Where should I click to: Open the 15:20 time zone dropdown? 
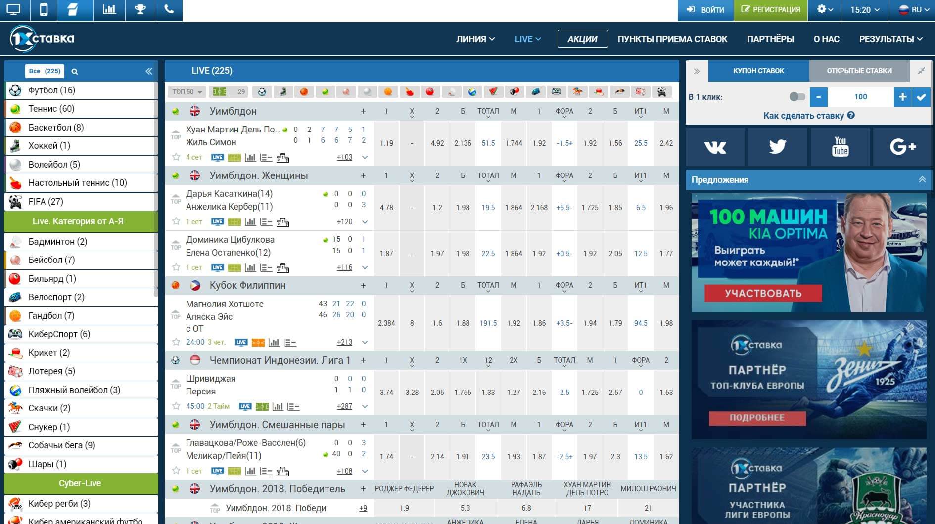865,10
